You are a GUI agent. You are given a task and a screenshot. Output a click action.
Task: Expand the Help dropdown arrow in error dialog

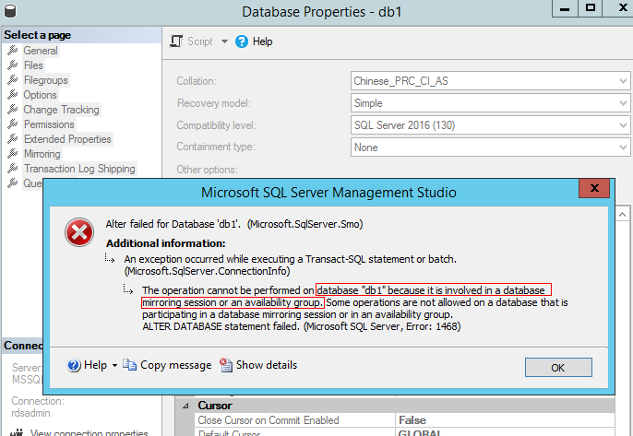coord(114,365)
